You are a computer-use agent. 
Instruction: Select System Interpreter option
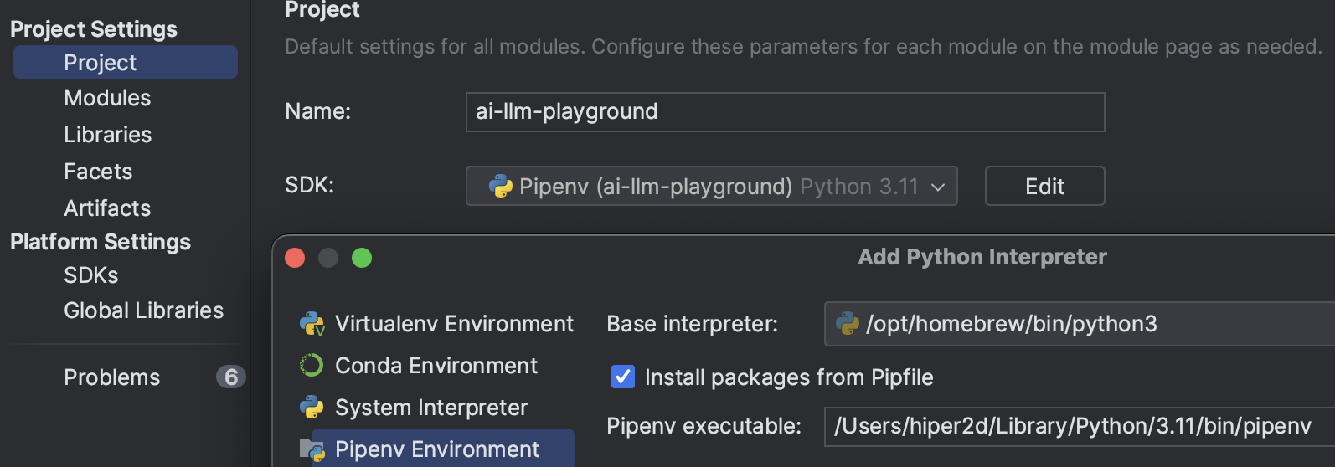coord(431,408)
